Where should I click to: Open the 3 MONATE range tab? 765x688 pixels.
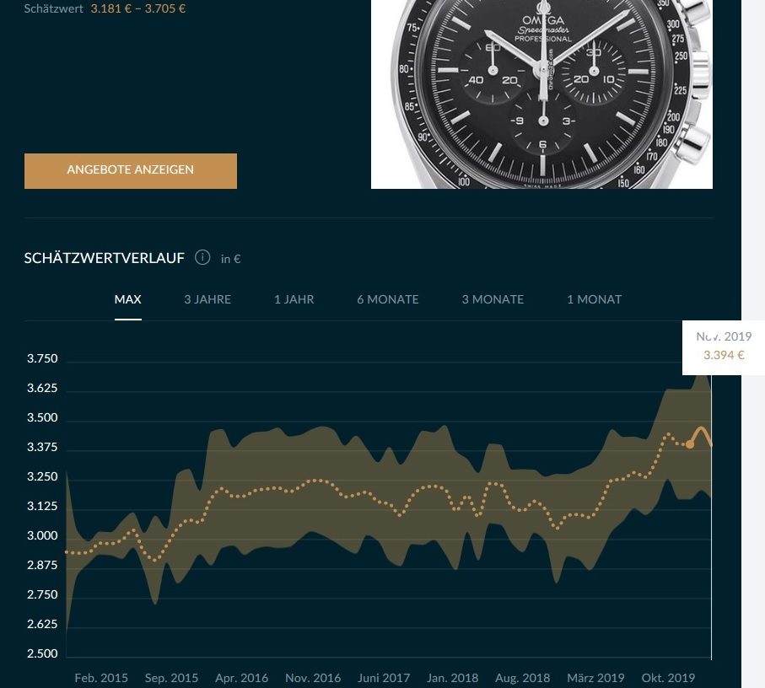(493, 299)
